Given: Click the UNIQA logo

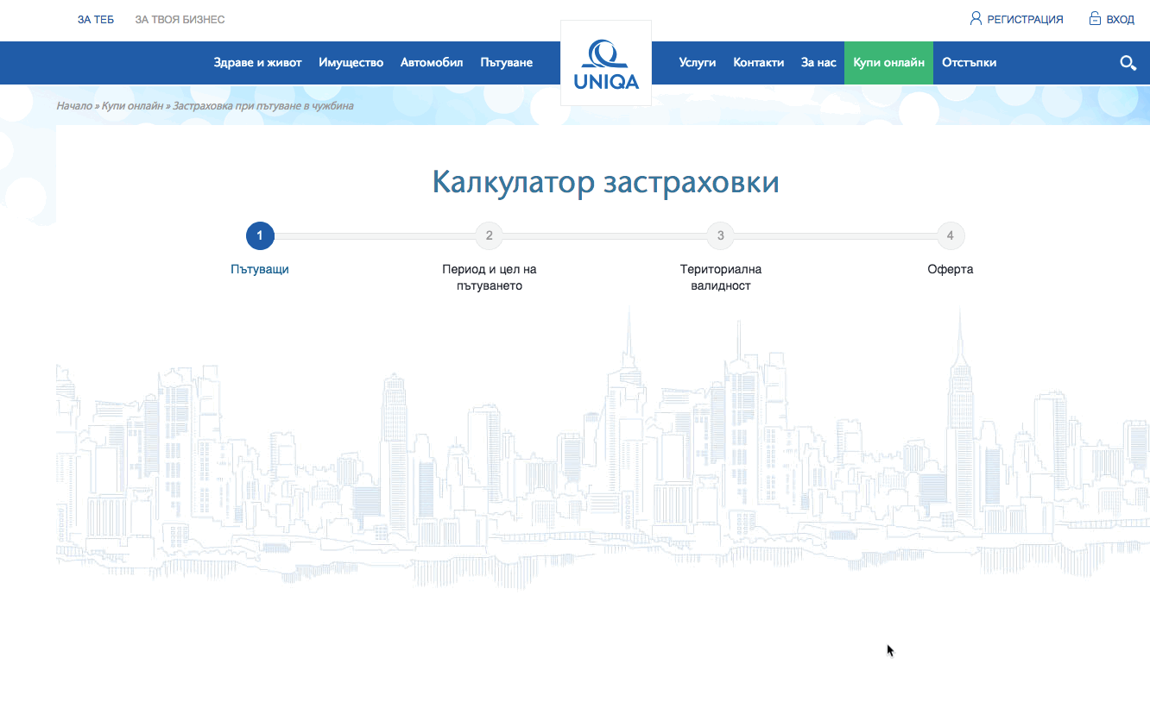Looking at the screenshot, I should pyautogui.click(x=605, y=62).
